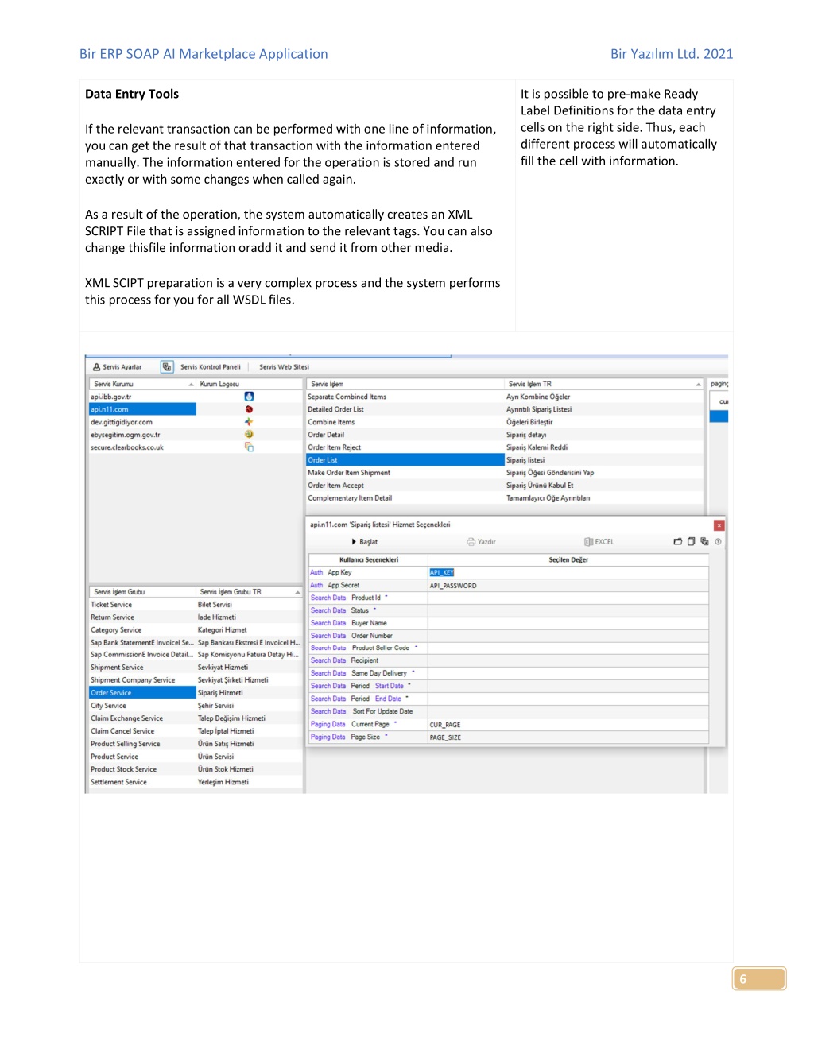This screenshot has width=814, height=1053.
Task: Click the icon left of Servis Kontrol Paneli
Action: [167, 367]
